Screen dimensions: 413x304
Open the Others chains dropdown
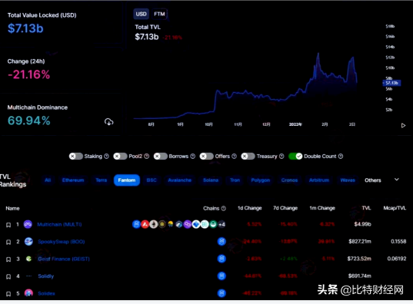click(x=373, y=180)
